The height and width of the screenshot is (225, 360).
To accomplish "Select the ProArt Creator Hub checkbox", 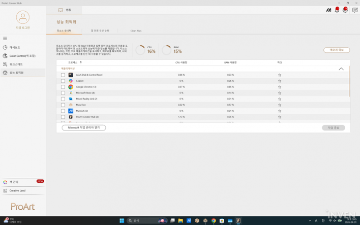I will coord(63,117).
